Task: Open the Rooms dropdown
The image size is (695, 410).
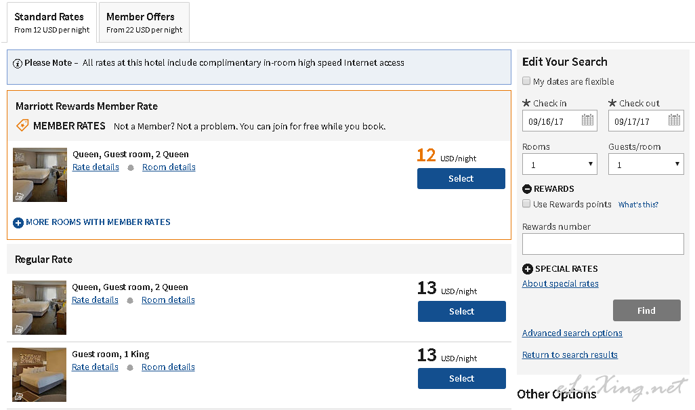Action: 560,164
